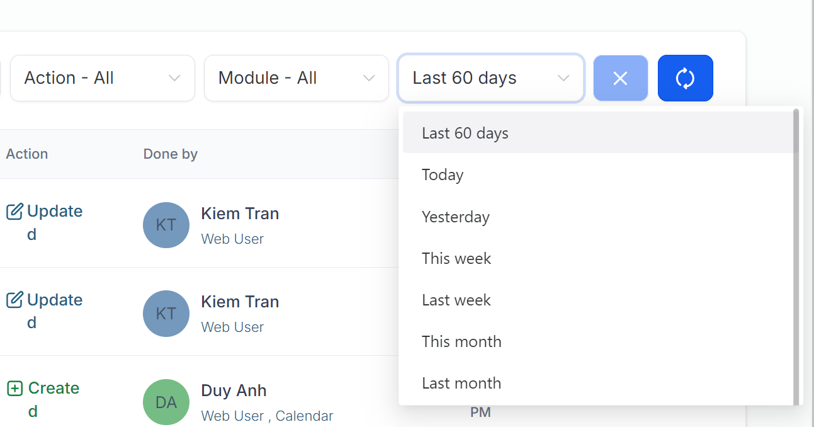Click the Created plus icon for Duy Anh

pyautogui.click(x=14, y=389)
